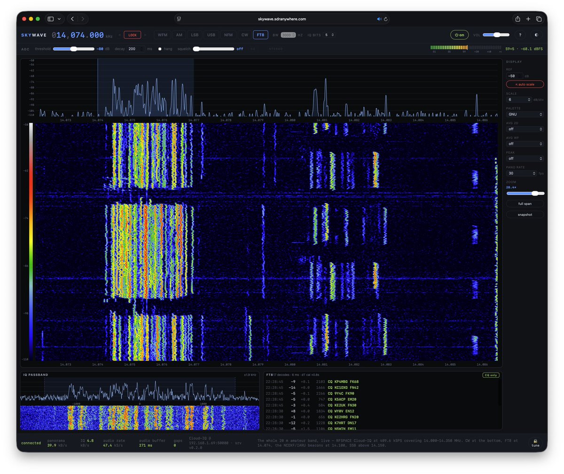
Task: Select decode row CQ KP4MBG FK68
Action: (382, 381)
